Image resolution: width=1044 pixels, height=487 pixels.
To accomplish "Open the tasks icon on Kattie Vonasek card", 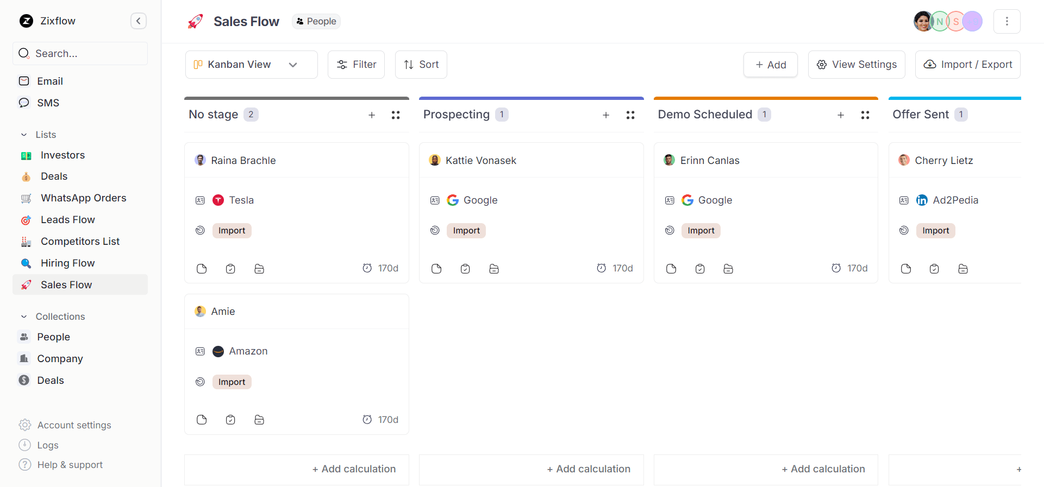I will tap(465, 269).
